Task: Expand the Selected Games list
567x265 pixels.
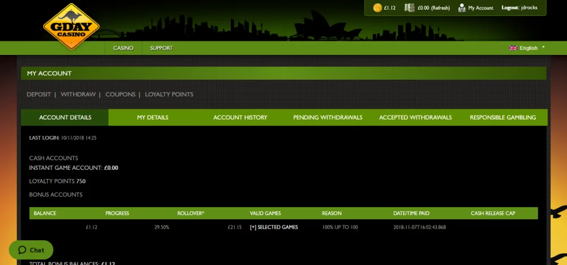Action: click(x=274, y=228)
